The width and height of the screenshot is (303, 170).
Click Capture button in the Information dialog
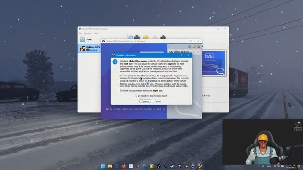[x=145, y=101]
